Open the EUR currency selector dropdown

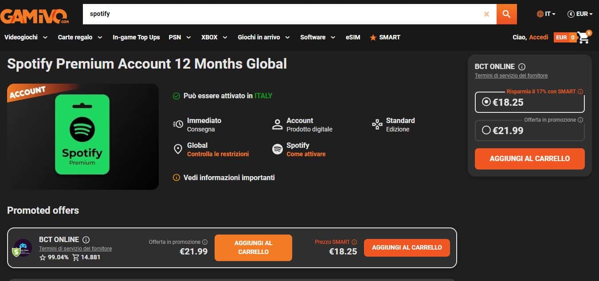click(x=580, y=14)
